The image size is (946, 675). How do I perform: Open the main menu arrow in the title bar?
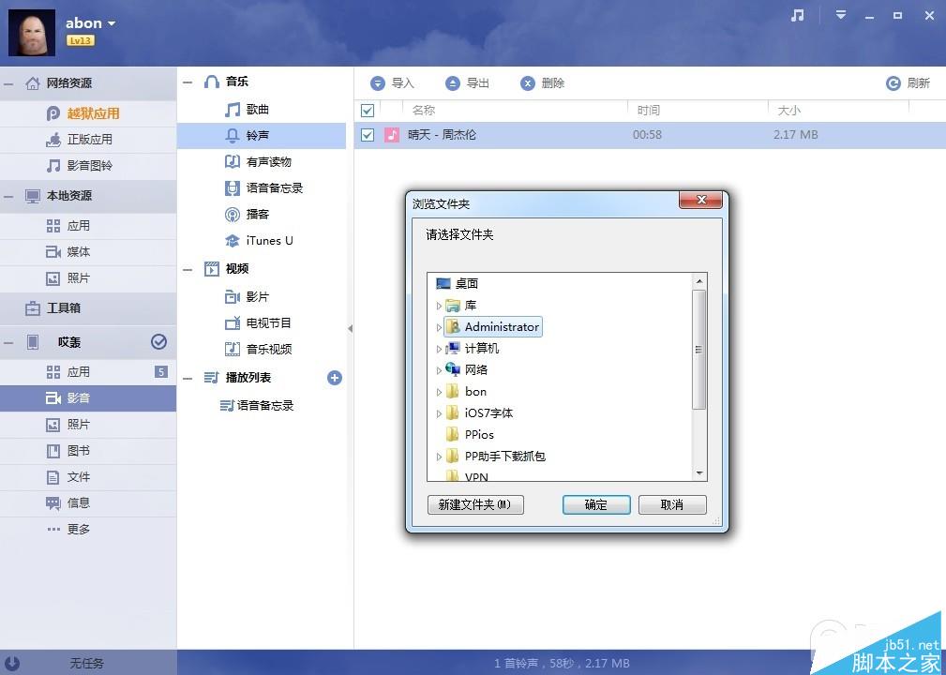[840, 16]
